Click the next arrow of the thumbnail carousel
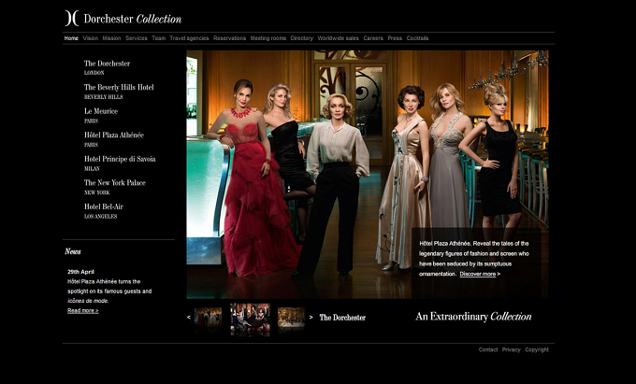Image resolution: width=636 pixels, height=384 pixels. click(311, 317)
